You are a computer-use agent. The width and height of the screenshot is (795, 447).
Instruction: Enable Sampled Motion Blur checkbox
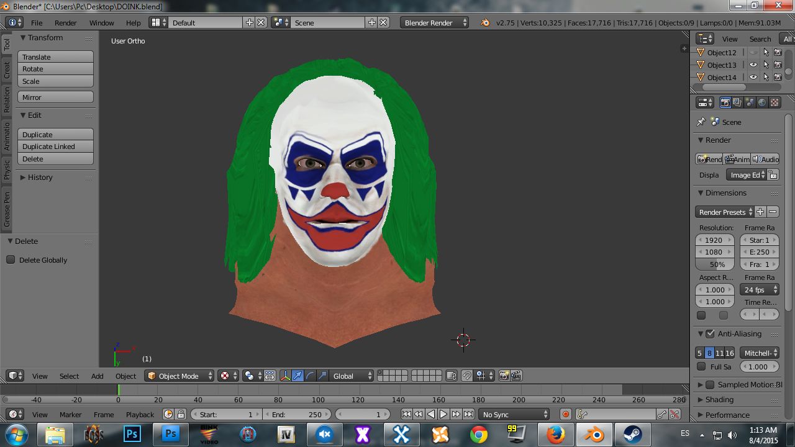tap(711, 384)
